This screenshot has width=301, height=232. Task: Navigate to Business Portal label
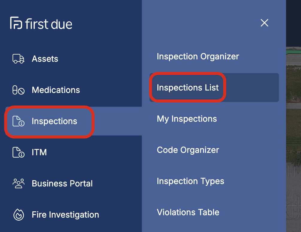(x=62, y=183)
